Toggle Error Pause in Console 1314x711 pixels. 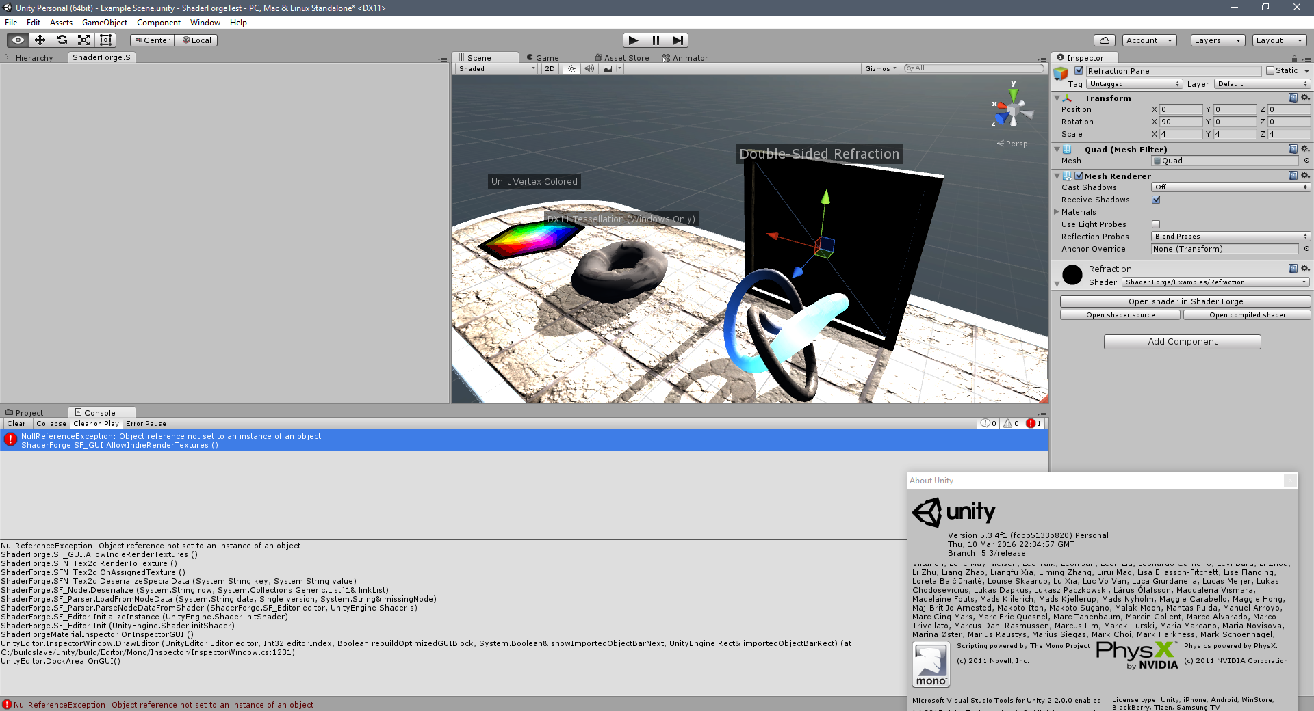146,424
